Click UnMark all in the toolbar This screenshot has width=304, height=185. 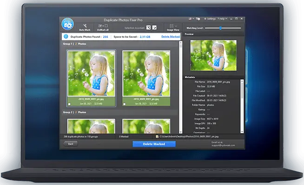click(103, 27)
